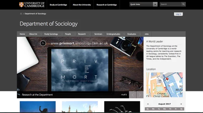Click About the University link
This screenshot has height=113, width=203.
(82, 5)
